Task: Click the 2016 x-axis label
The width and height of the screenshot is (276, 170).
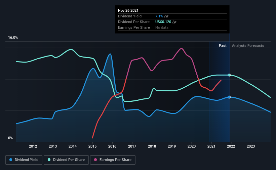Action: click(x=112, y=146)
